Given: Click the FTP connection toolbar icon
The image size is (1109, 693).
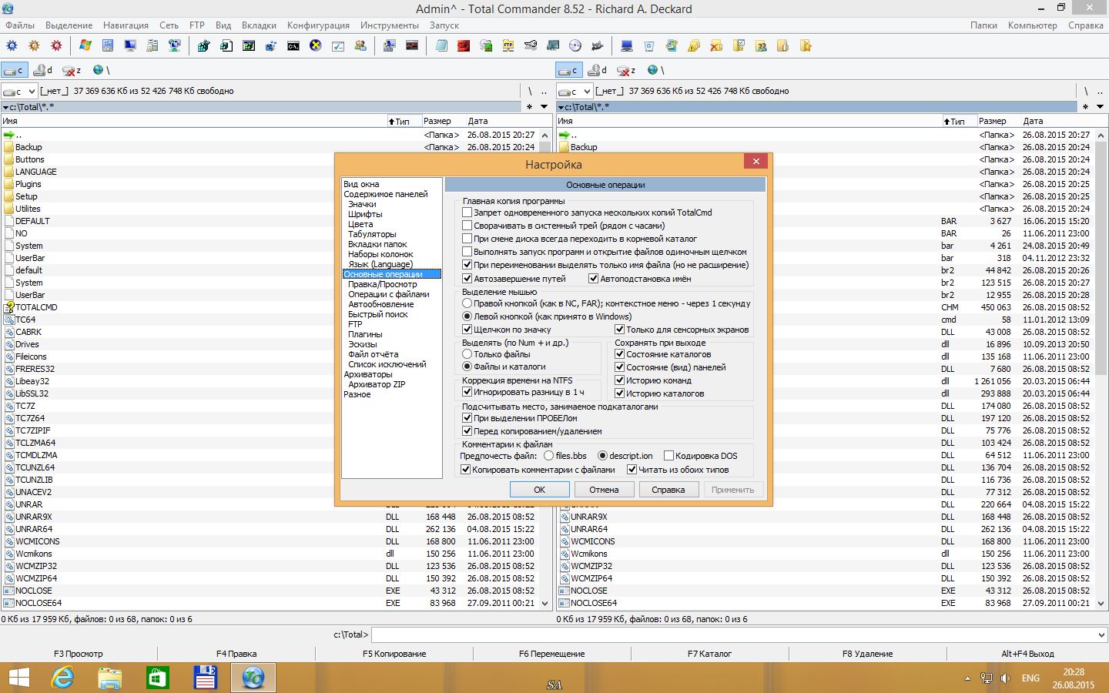Looking at the screenshot, I should pyautogui.click(x=508, y=46).
